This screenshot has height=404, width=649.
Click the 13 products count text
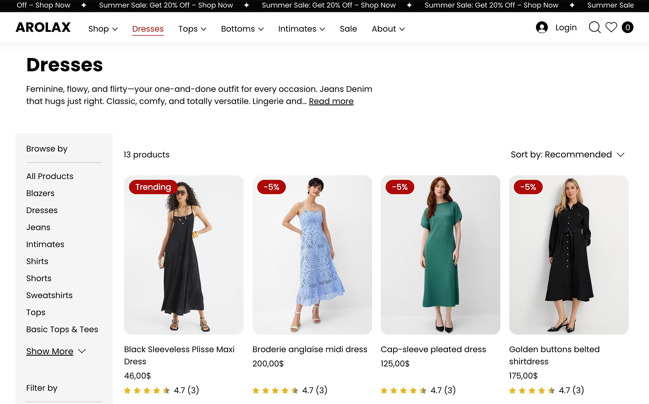point(147,154)
